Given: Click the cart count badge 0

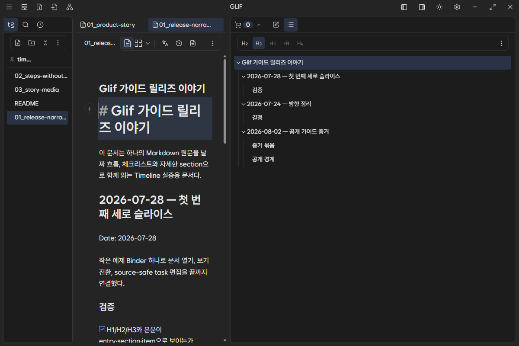Looking at the screenshot, I should coord(248,25).
